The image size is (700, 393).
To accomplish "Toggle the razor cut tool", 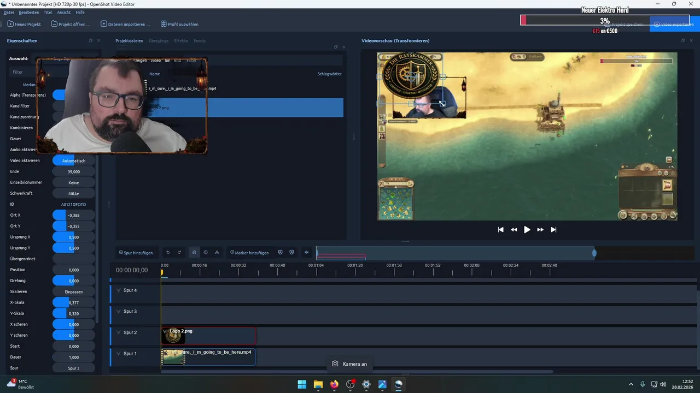I will (x=217, y=252).
